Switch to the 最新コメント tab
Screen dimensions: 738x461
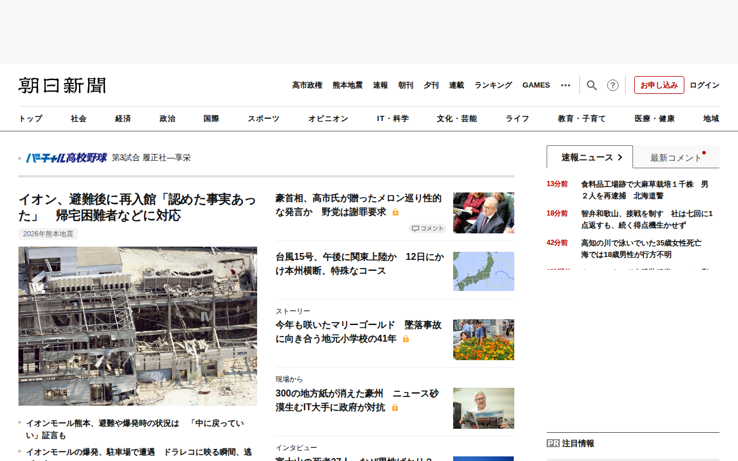click(x=676, y=157)
